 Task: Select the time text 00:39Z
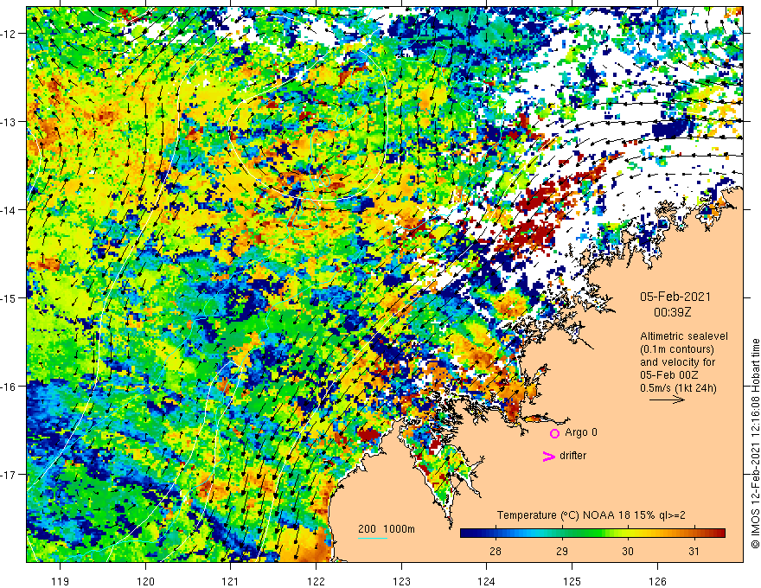(x=672, y=312)
